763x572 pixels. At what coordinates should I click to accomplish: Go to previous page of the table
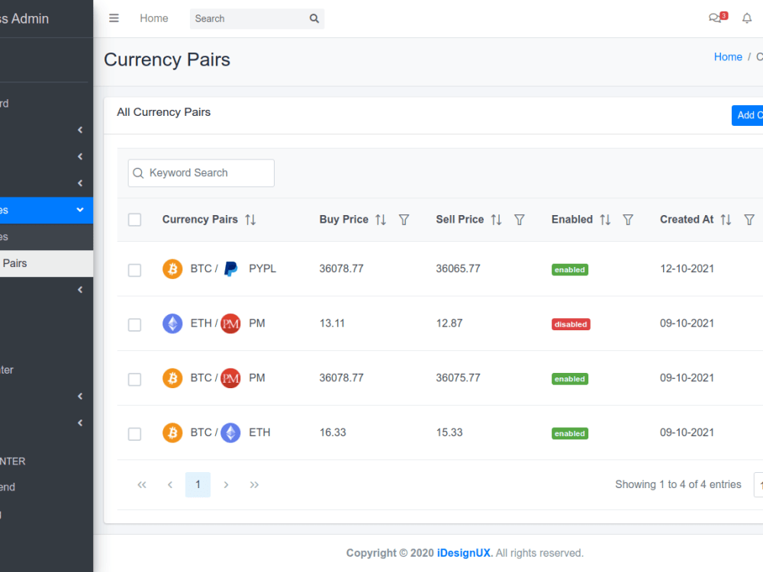pos(170,484)
